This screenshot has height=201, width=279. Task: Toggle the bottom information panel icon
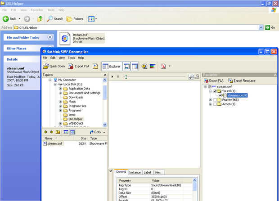coord(126,67)
